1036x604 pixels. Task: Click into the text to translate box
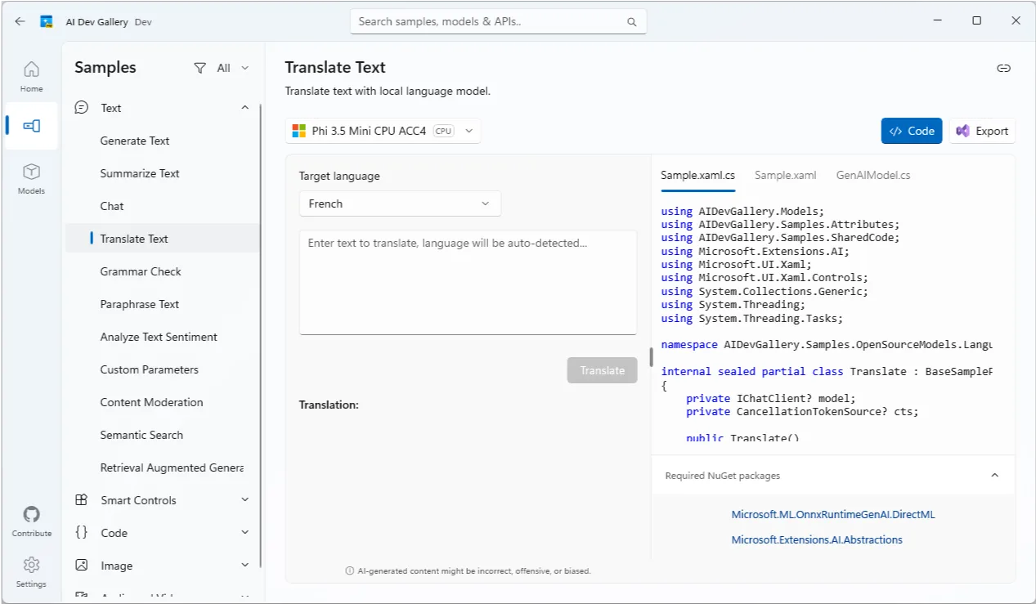coord(468,282)
